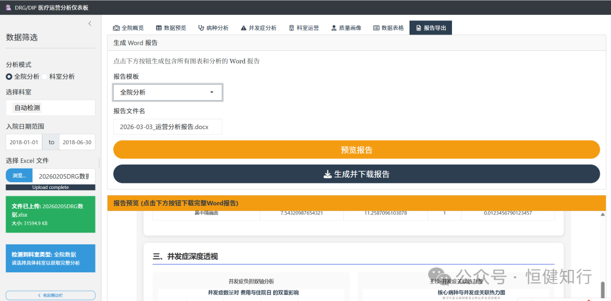This screenshot has width=611, height=301.
Task: Open the 报告模板 dropdown showing 全院分析
Action: click(167, 92)
